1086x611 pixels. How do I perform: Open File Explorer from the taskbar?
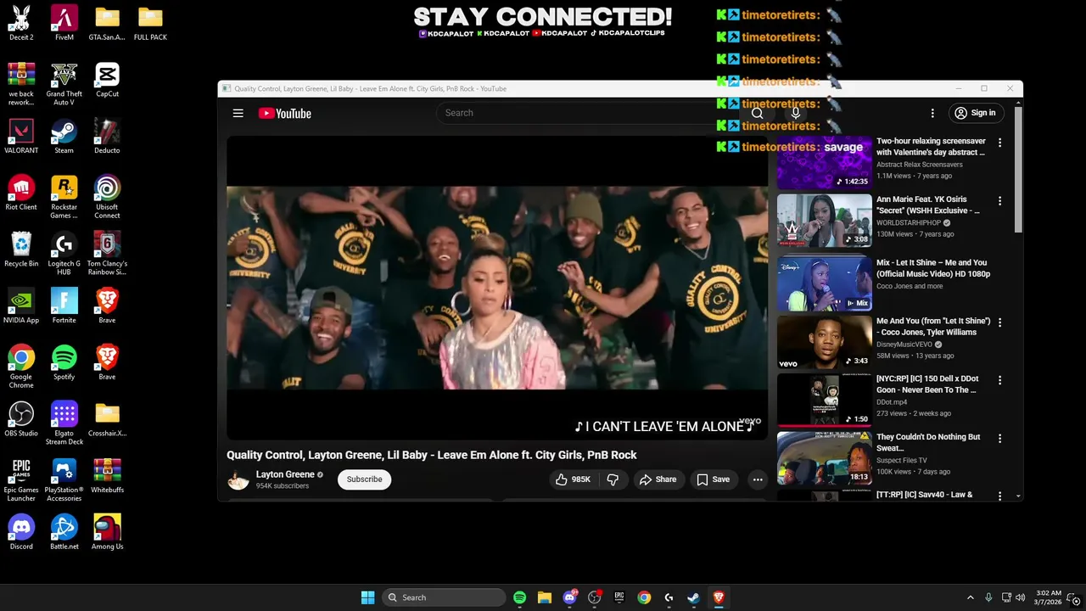545,597
